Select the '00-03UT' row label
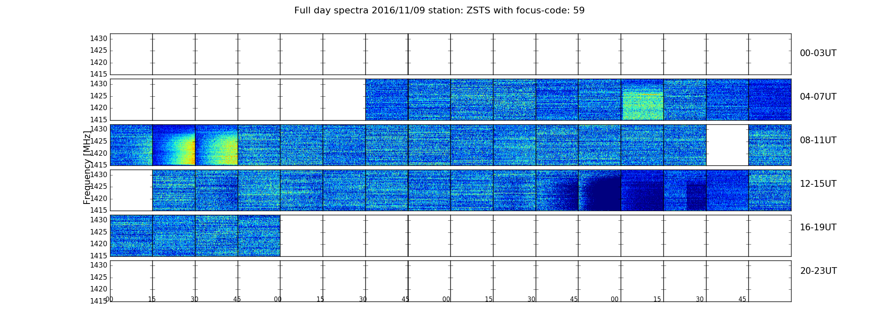Screen dimensions: 879x335 tap(818, 53)
